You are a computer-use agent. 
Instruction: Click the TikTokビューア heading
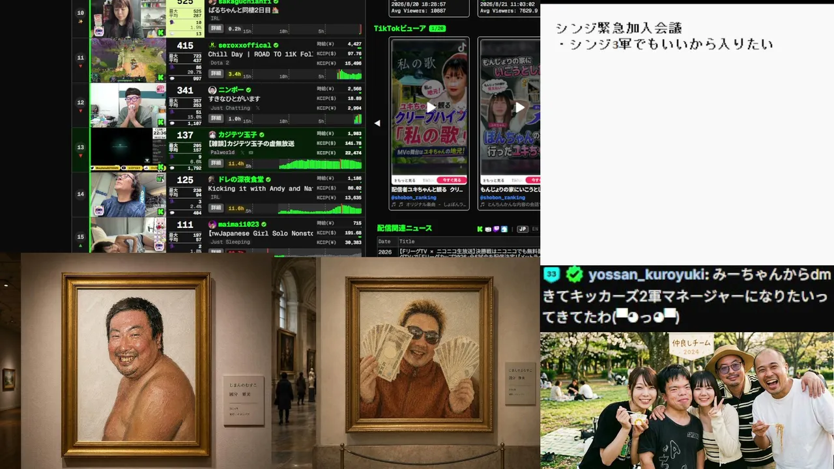400,29
